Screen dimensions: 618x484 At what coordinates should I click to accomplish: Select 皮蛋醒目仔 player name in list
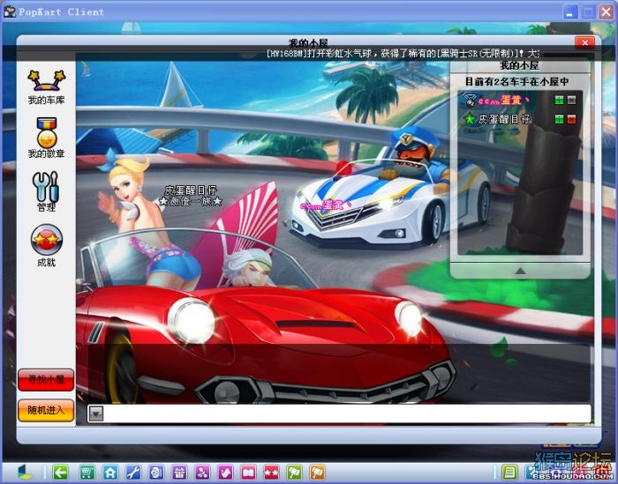tap(504, 119)
